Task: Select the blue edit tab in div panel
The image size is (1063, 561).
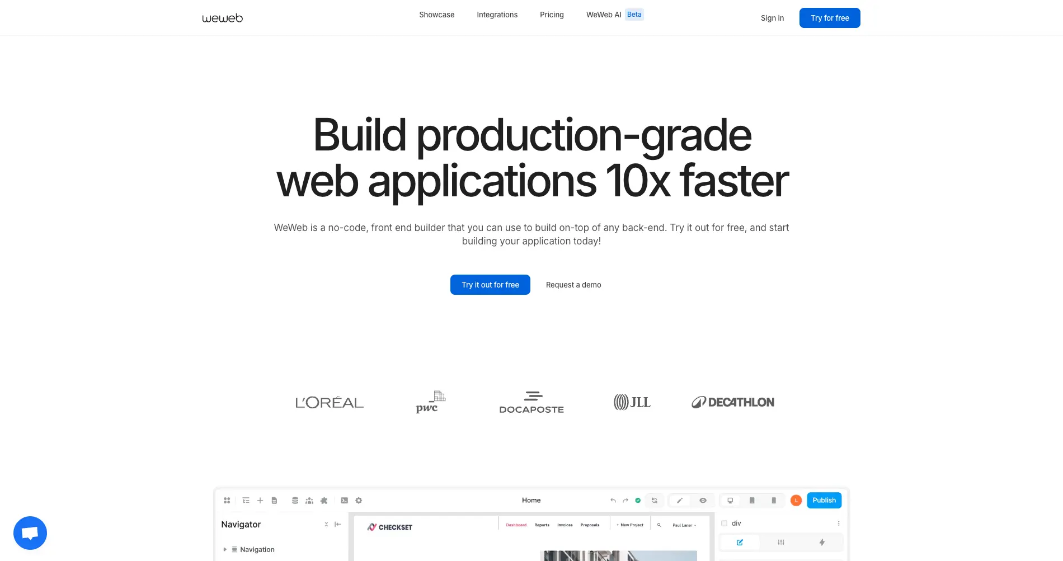Action: [740, 542]
